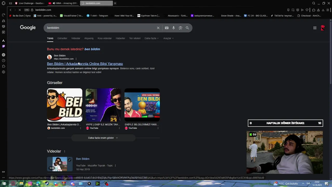Screen dimensions: 332x187
Task: Open the Ba Ba Dum bookmark
Action: 20,16
